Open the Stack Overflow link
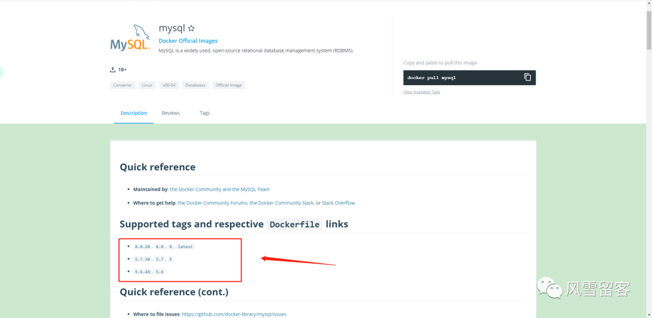The width and height of the screenshot is (652, 318). 339,203
